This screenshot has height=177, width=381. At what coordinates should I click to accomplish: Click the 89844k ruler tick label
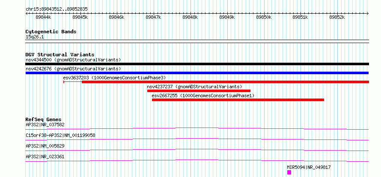pos(44,17)
